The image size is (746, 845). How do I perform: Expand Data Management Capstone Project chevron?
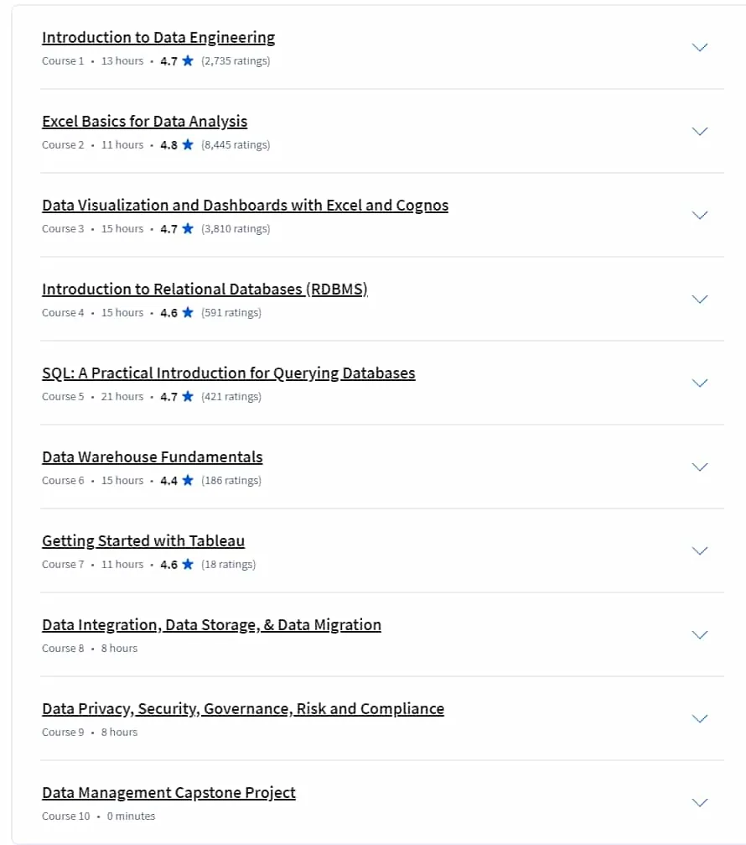[x=699, y=803]
